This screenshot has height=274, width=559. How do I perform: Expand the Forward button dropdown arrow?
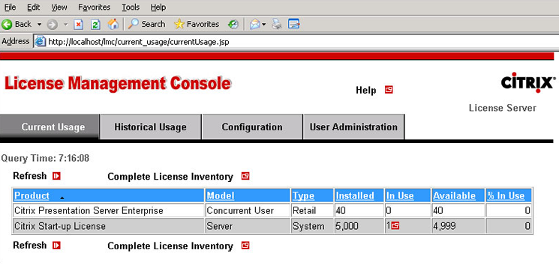(65, 25)
